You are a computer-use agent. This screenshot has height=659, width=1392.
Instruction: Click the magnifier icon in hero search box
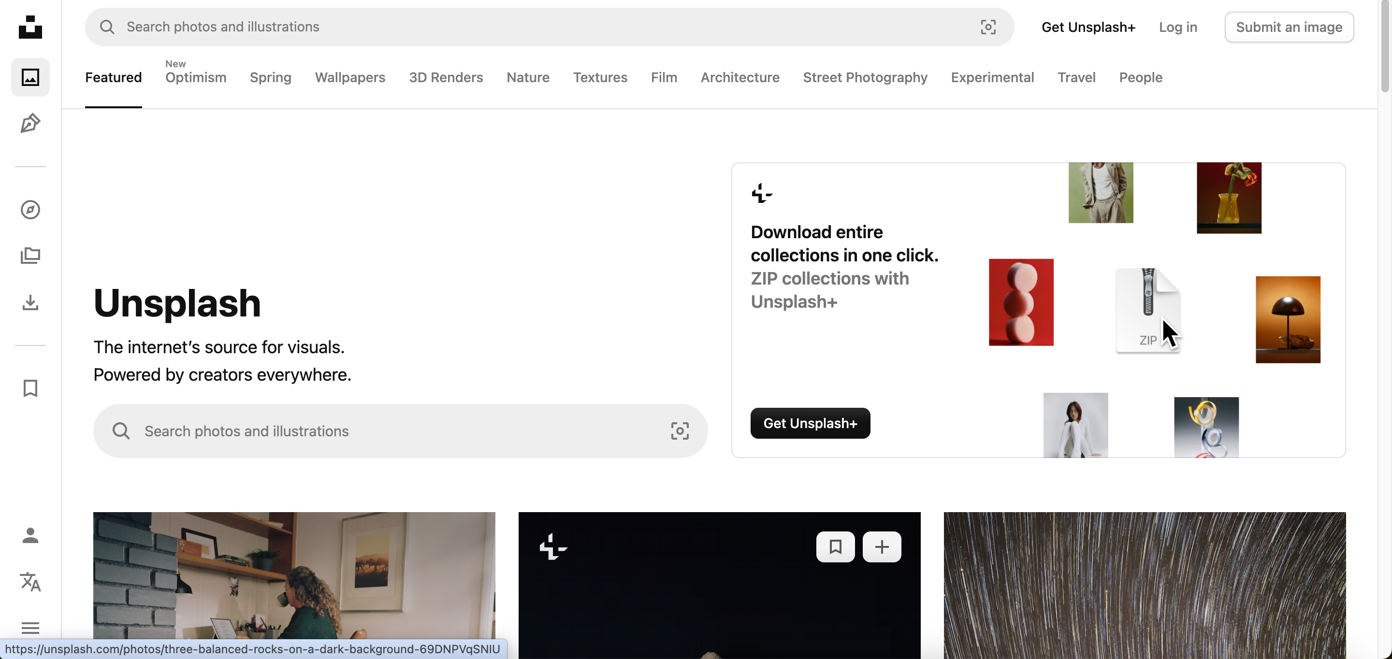tap(121, 431)
